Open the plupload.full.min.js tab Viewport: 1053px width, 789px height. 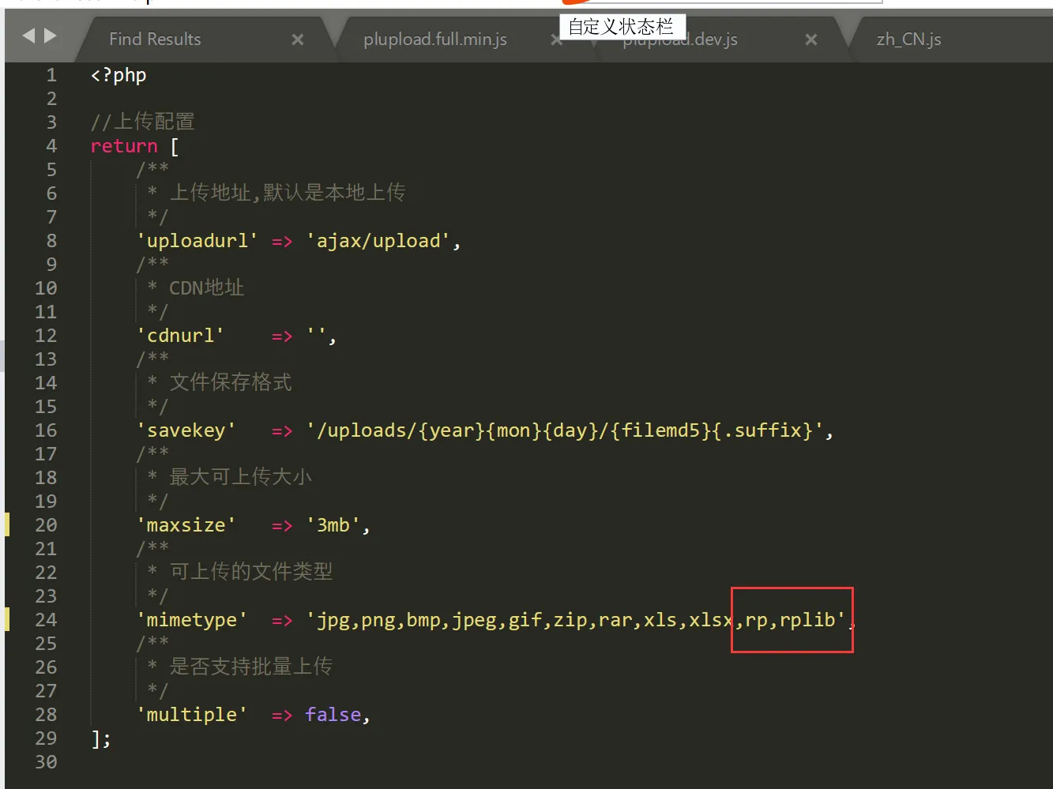[x=435, y=39]
